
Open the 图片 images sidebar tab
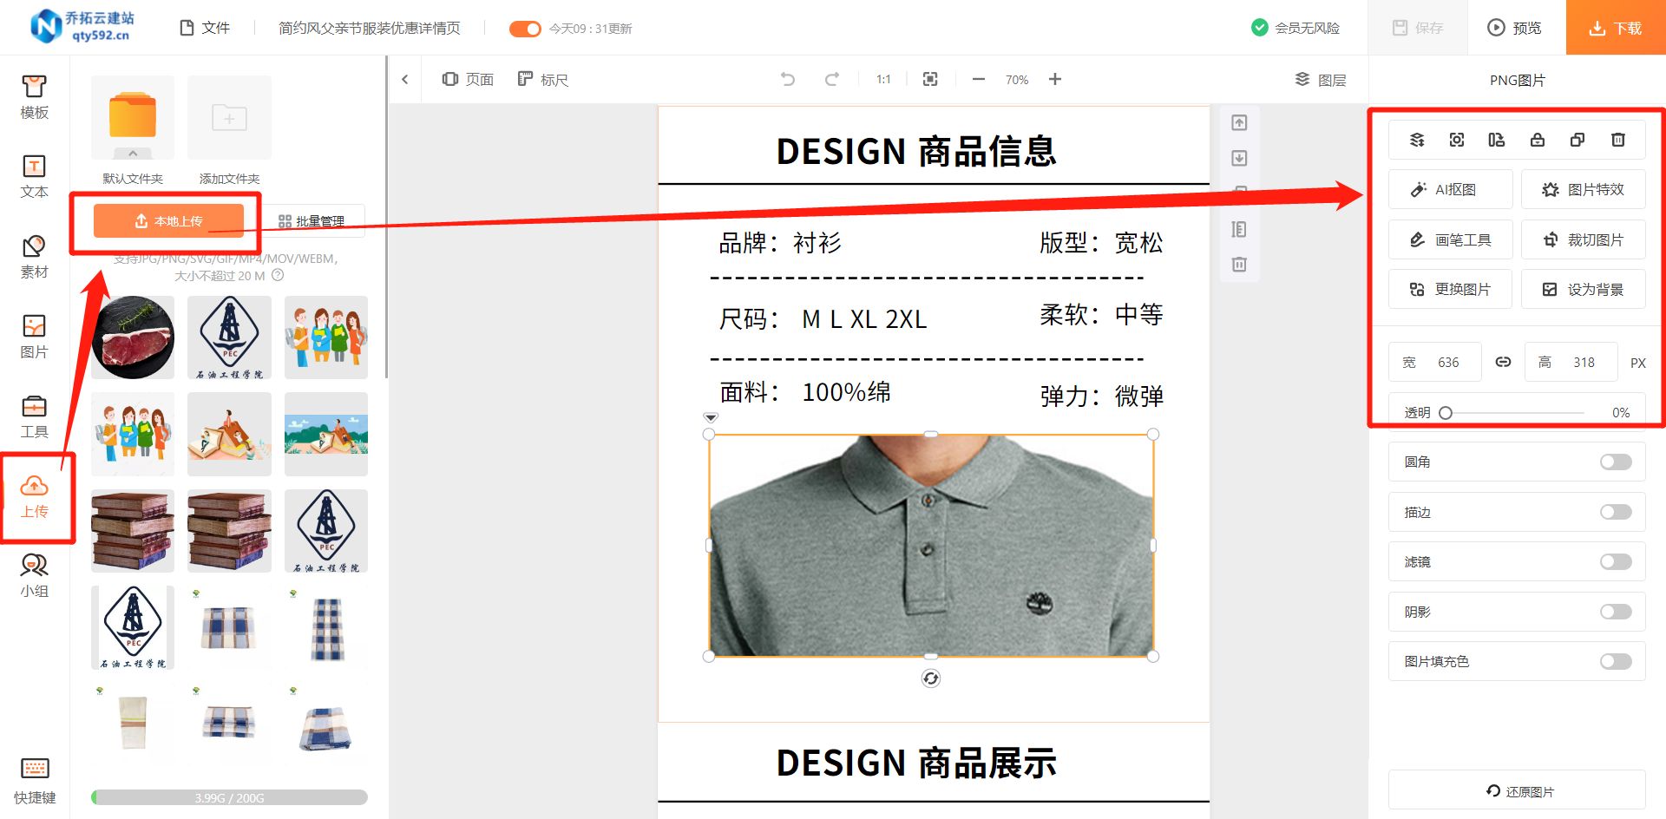pos(34,337)
